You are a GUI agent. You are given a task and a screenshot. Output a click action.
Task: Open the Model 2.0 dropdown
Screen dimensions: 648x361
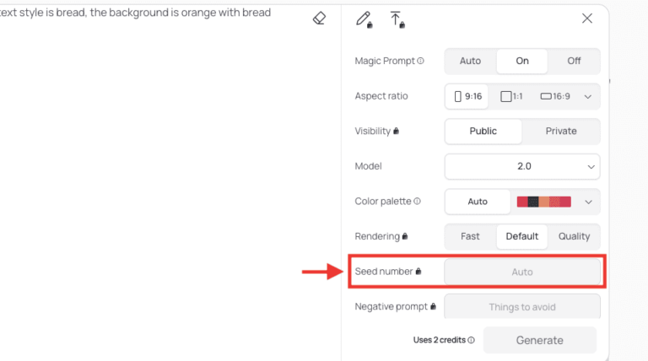[522, 167]
